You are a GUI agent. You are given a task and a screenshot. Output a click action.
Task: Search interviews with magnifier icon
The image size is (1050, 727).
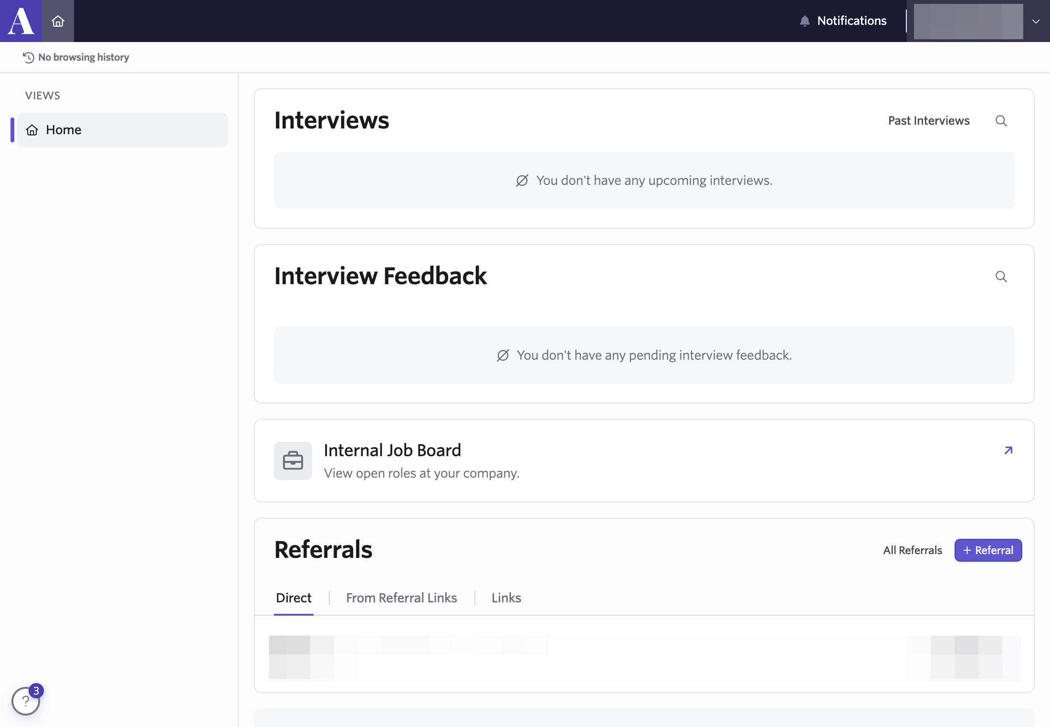1001,121
